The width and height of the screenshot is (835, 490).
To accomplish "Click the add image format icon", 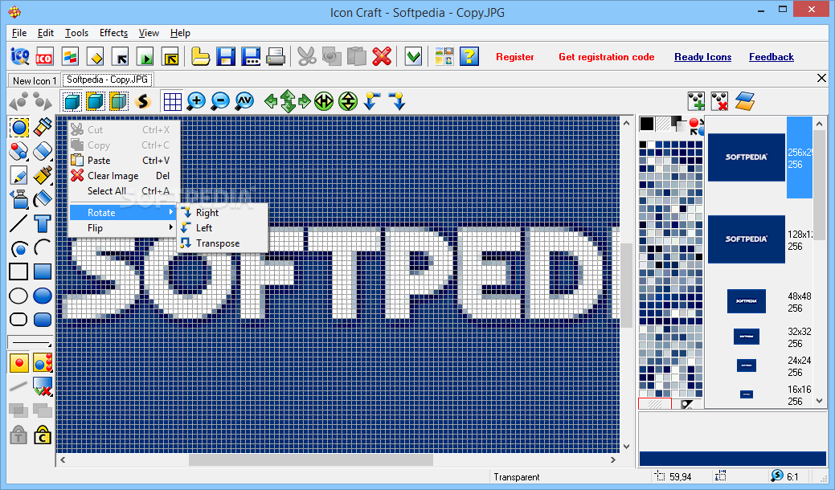I will point(696,101).
